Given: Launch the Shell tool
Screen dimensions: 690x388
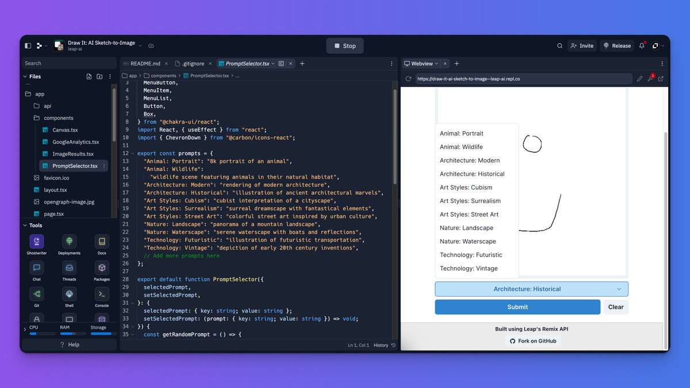Looking at the screenshot, I should coord(69,294).
